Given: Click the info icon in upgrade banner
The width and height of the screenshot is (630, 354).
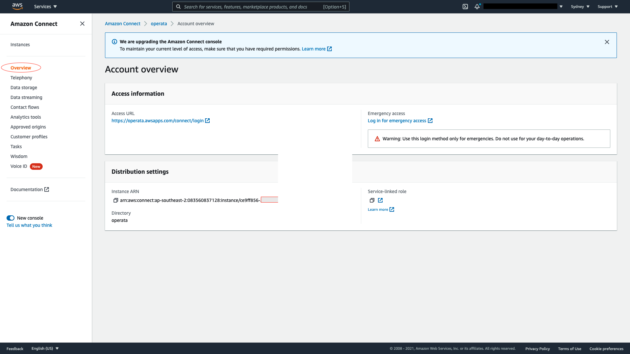Looking at the screenshot, I should pyautogui.click(x=115, y=42).
